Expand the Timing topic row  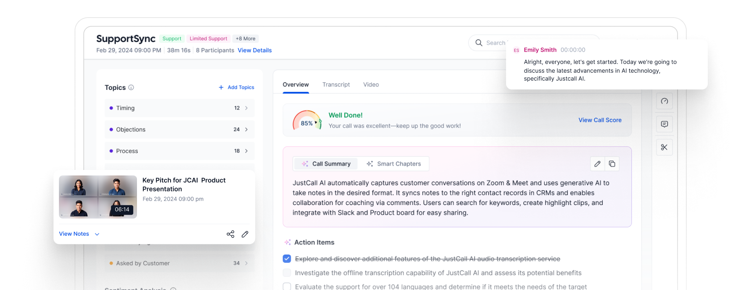[246, 108]
